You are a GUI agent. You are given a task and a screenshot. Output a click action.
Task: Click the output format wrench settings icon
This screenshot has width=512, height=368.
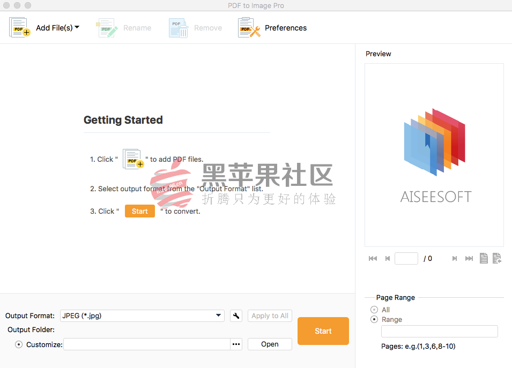[236, 316]
